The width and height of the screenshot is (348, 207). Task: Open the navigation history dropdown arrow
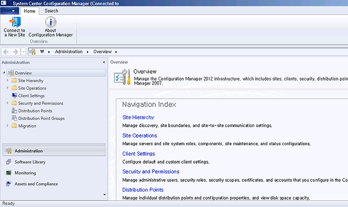[23, 52]
